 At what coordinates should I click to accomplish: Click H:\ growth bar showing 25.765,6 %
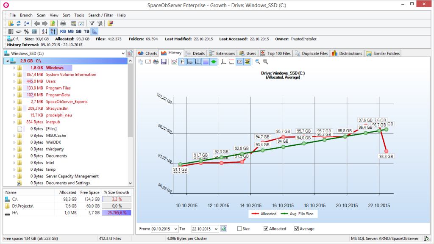(116, 213)
